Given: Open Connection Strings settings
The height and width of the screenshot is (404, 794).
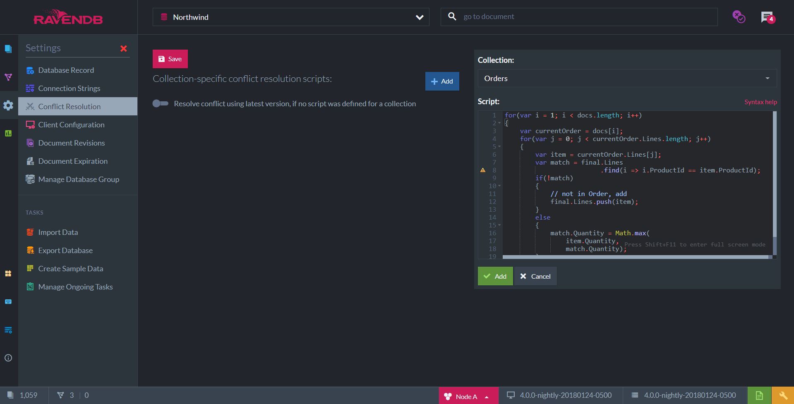Looking at the screenshot, I should click(x=78, y=88).
